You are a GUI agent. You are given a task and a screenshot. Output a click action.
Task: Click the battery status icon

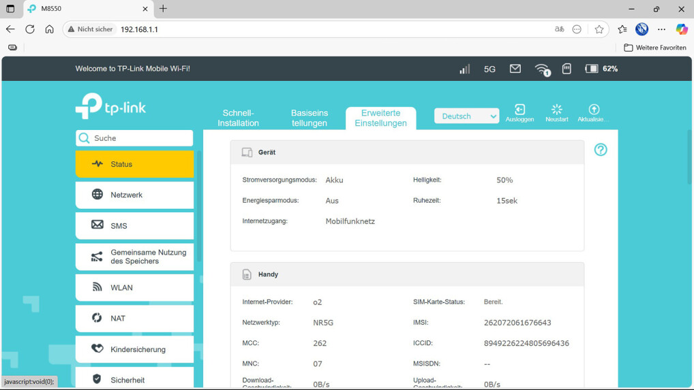pyautogui.click(x=592, y=69)
